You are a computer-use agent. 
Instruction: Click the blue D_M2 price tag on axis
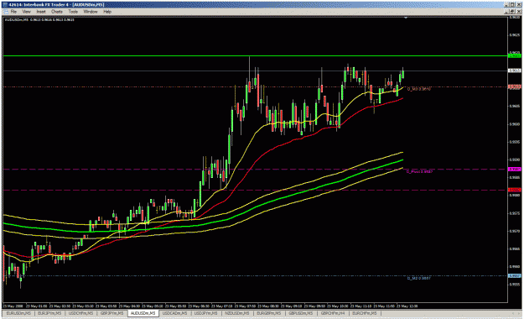(x=514, y=276)
